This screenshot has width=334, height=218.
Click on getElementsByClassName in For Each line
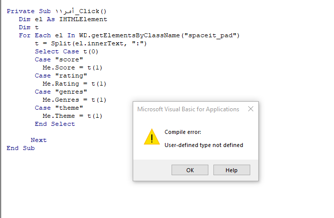coord(136,35)
